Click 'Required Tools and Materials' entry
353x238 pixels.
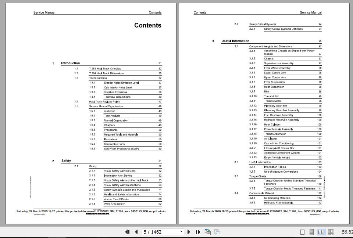click(x=121, y=135)
